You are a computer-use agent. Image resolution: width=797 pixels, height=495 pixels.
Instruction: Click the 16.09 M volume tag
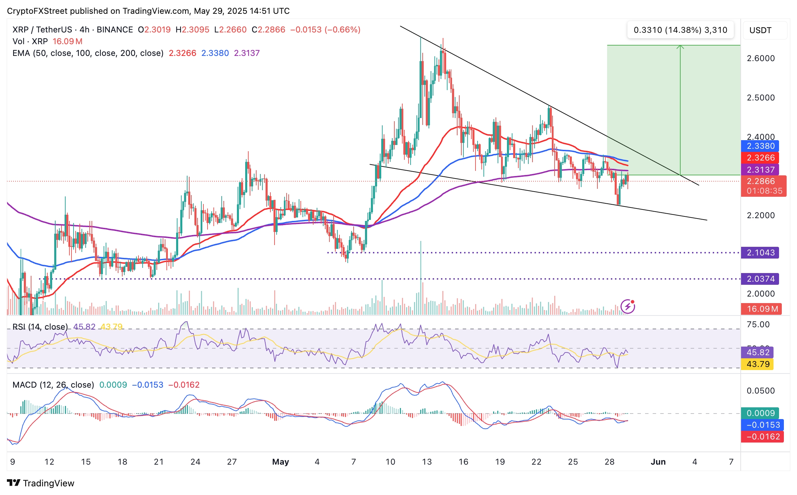pyautogui.click(x=761, y=309)
